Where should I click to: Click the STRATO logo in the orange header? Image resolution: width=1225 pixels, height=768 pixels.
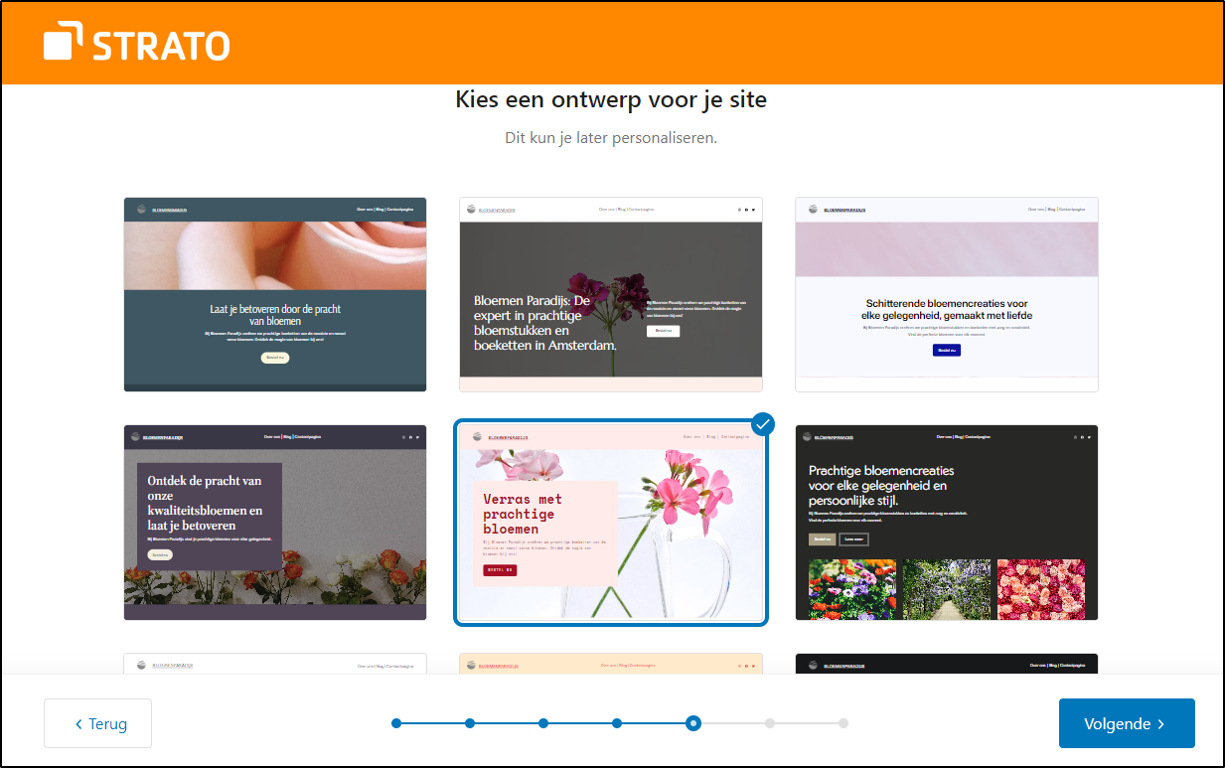[136, 43]
